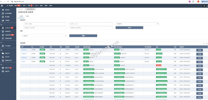Viewport: 208px width, 100px height.
Task: Open the a111111 user link
Action: pos(23,61)
